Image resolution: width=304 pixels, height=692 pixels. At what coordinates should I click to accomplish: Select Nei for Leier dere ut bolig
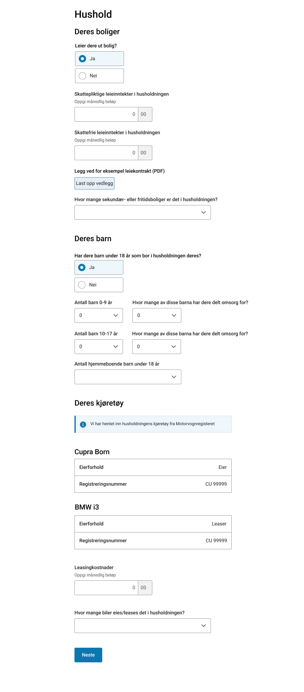99,76
